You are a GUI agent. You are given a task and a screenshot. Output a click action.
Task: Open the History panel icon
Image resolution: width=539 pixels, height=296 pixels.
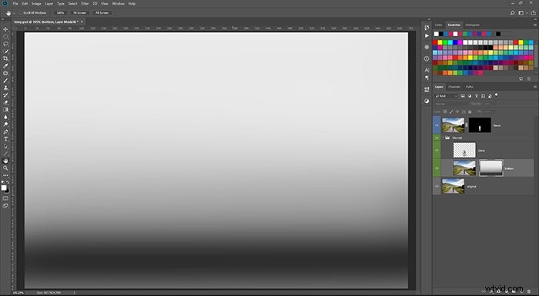pos(427,28)
